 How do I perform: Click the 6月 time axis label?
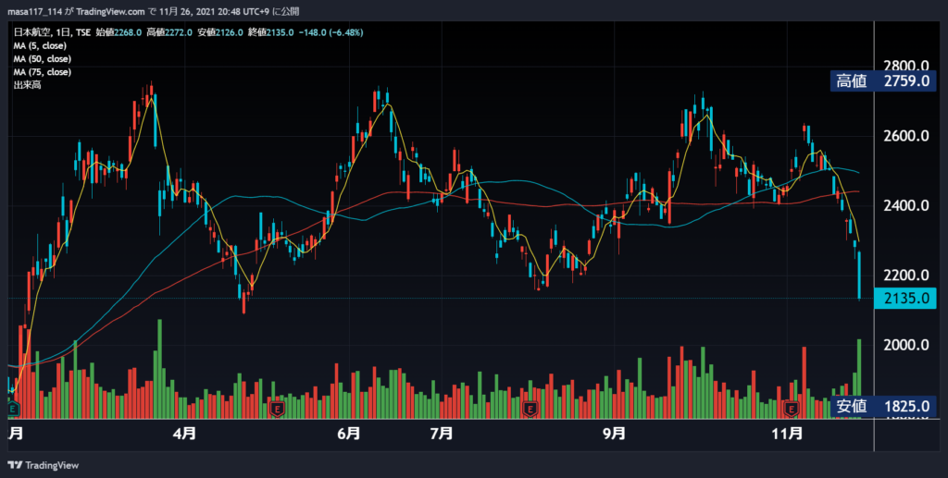pos(349,434)
